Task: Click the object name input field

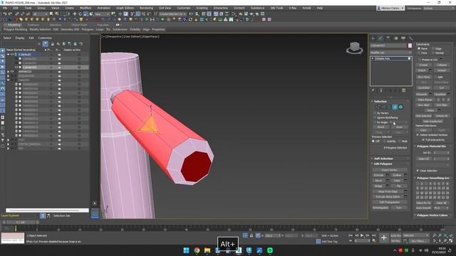Action: 388,46
